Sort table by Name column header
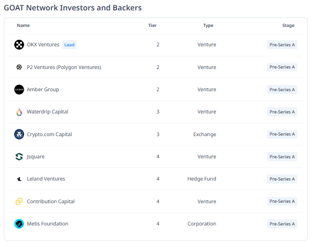This screenshot has height=242, width=312. click(x=23, y=26)
